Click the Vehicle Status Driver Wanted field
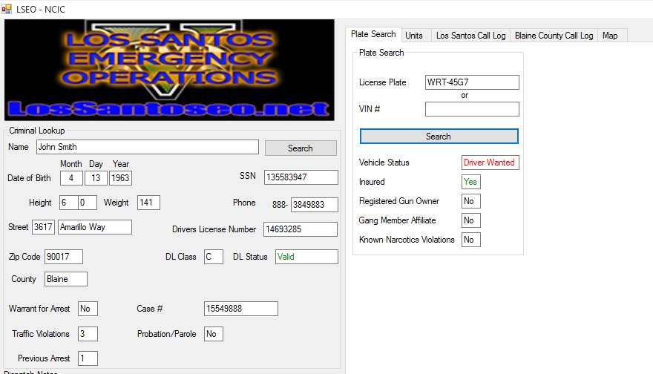653x374 pixels. click(x=490, y=163)
